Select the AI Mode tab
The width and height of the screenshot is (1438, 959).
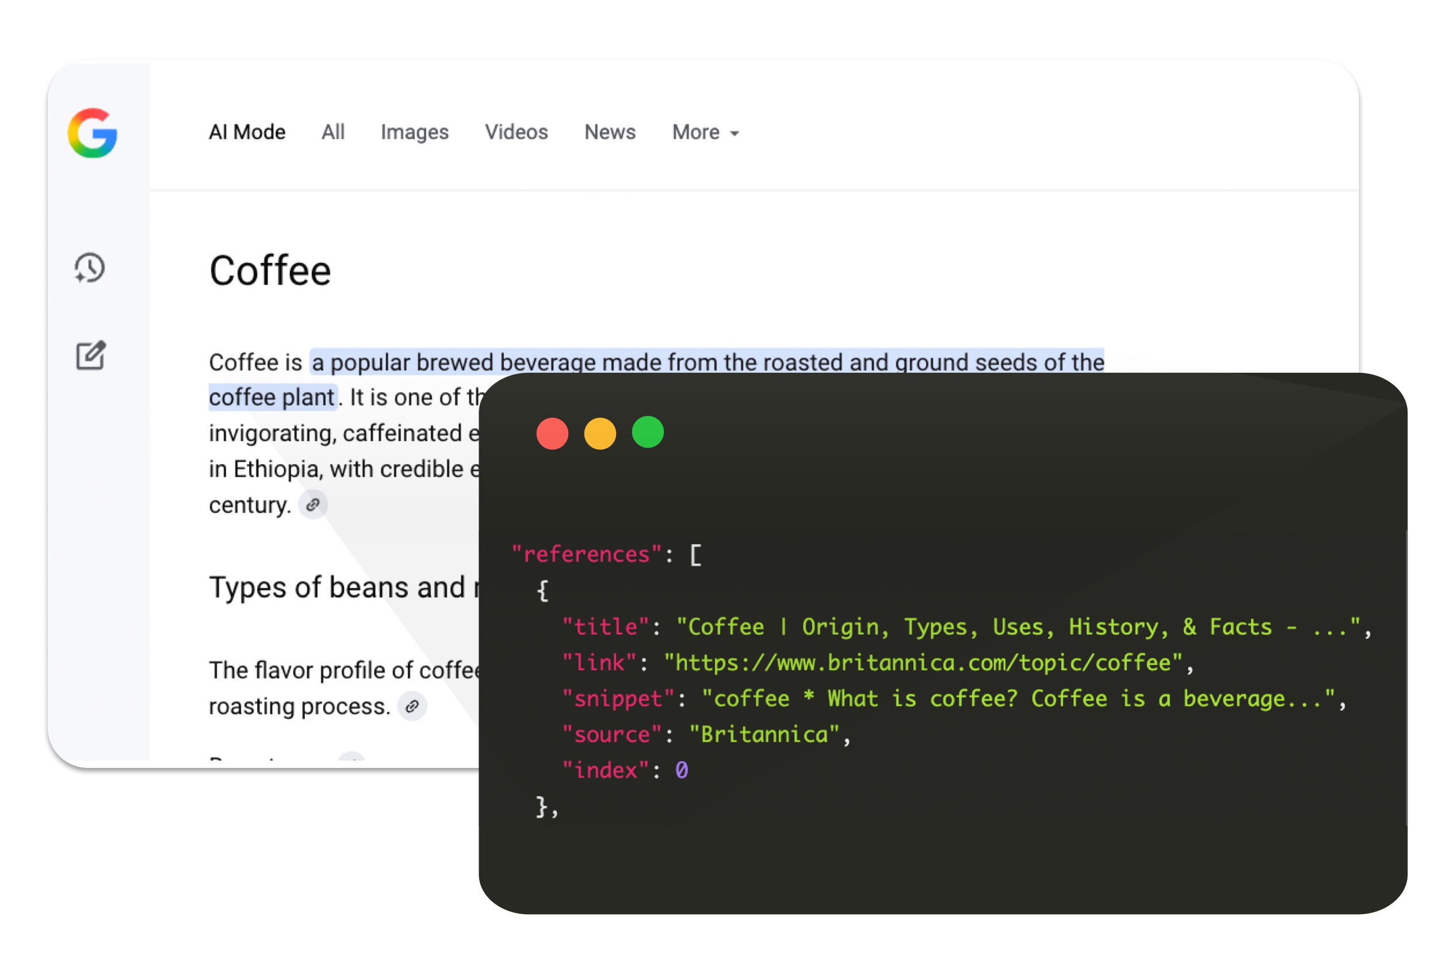(247, 132)
